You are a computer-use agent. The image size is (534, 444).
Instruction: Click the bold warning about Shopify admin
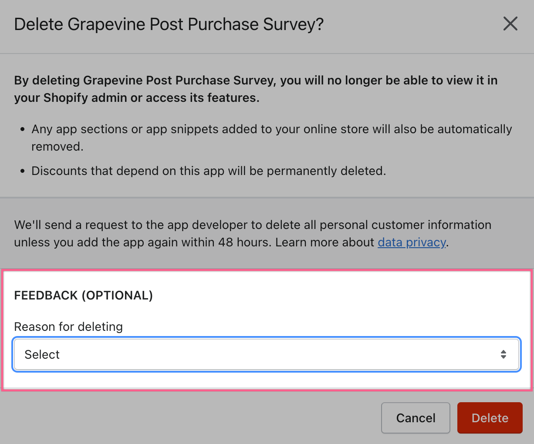256,89
